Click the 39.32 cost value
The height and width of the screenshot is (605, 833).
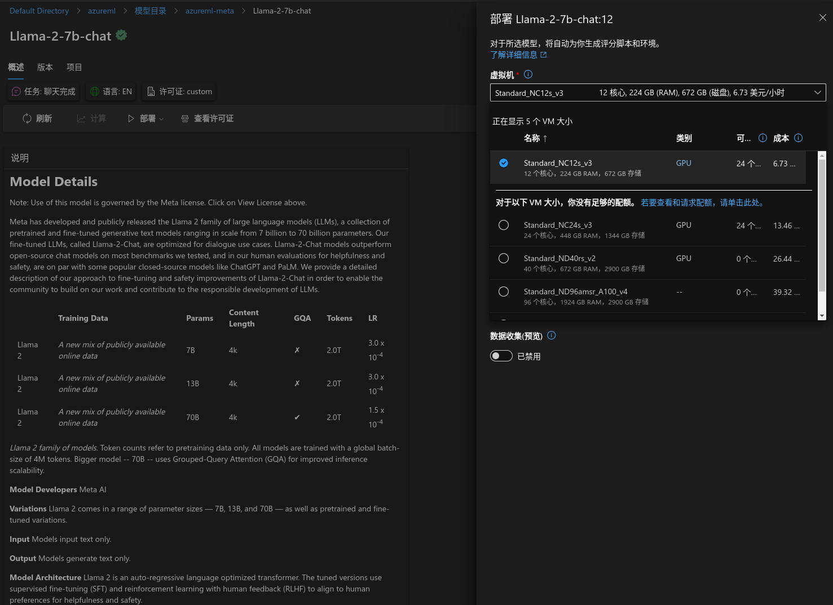click(x=786, y=292)
